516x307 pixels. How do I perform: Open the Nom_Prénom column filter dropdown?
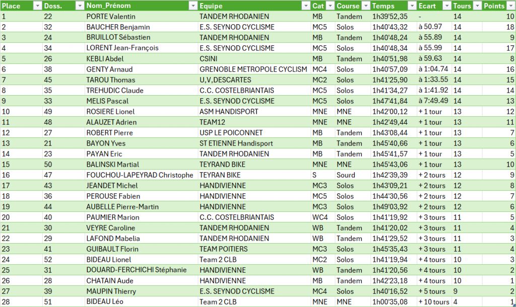(x=193, y=6)
